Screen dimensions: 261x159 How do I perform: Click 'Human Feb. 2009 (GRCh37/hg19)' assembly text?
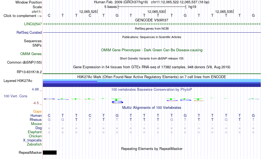click(121, 2)
